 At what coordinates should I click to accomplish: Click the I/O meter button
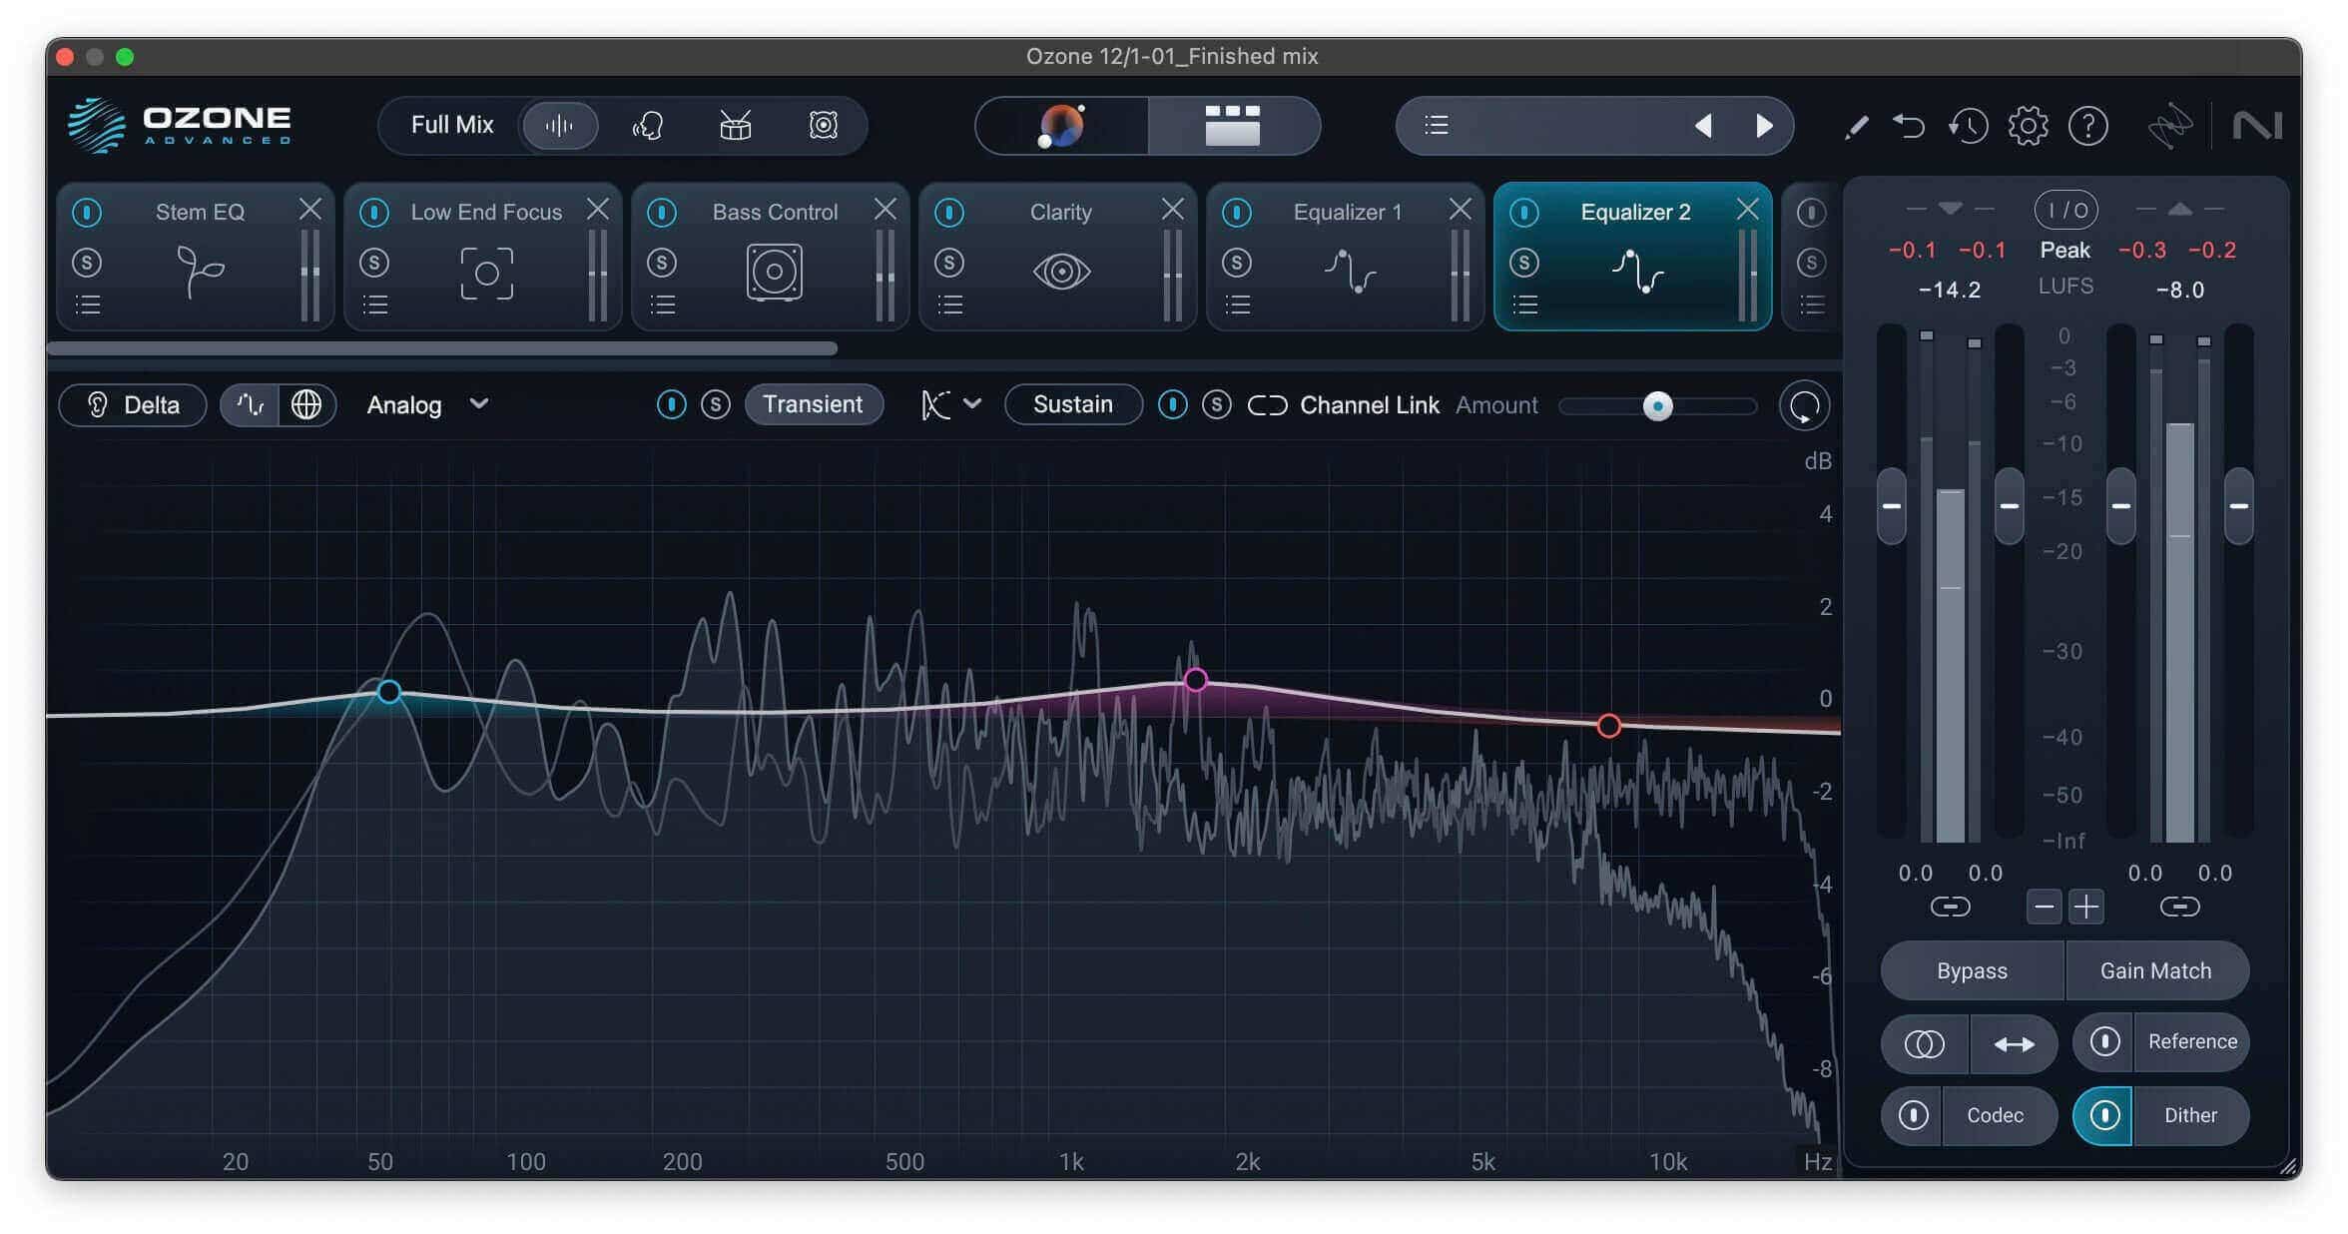click(2065, 210)
